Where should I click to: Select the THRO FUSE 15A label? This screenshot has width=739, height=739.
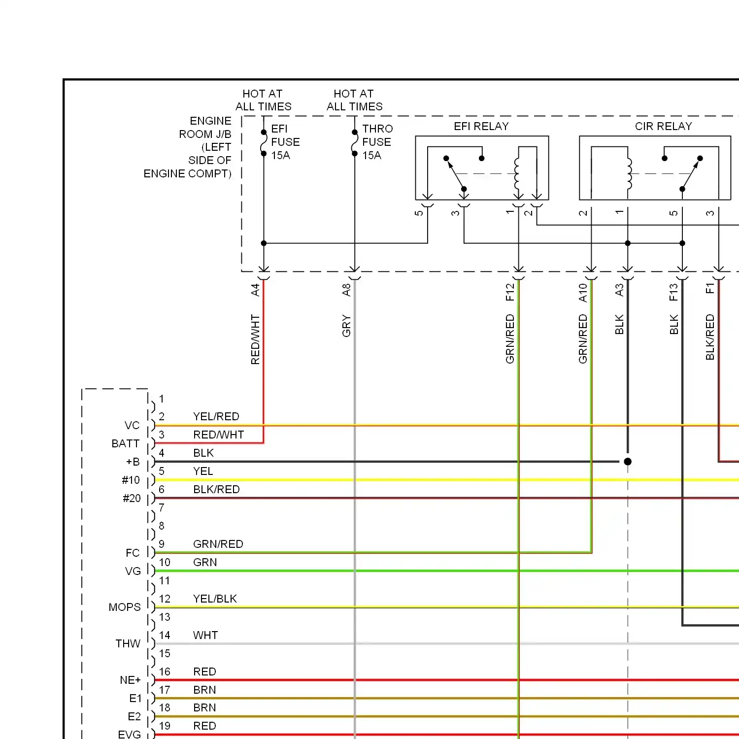point(377,142)
